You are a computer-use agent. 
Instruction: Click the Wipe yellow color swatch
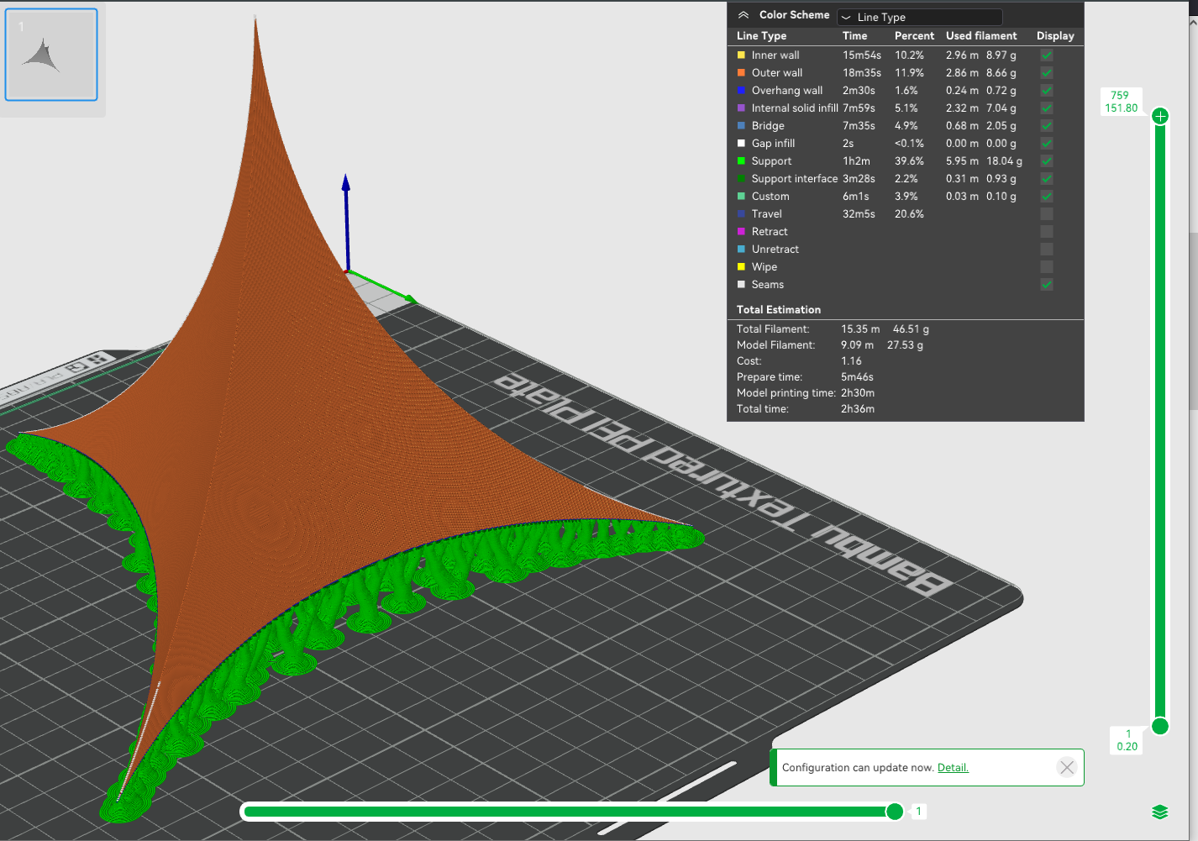tap(741, 267)
